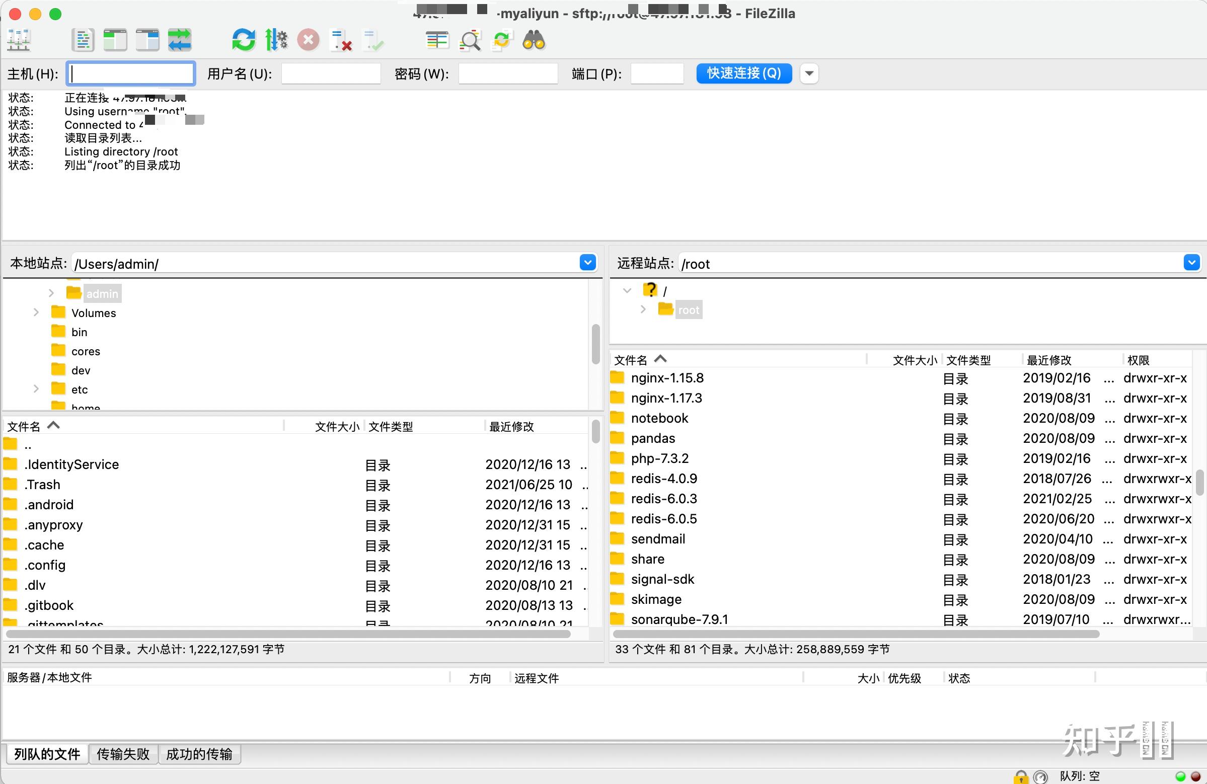Switch to the 成功的传输 tab
Viewport: 1207px width, 784px height.
[199, 754]
